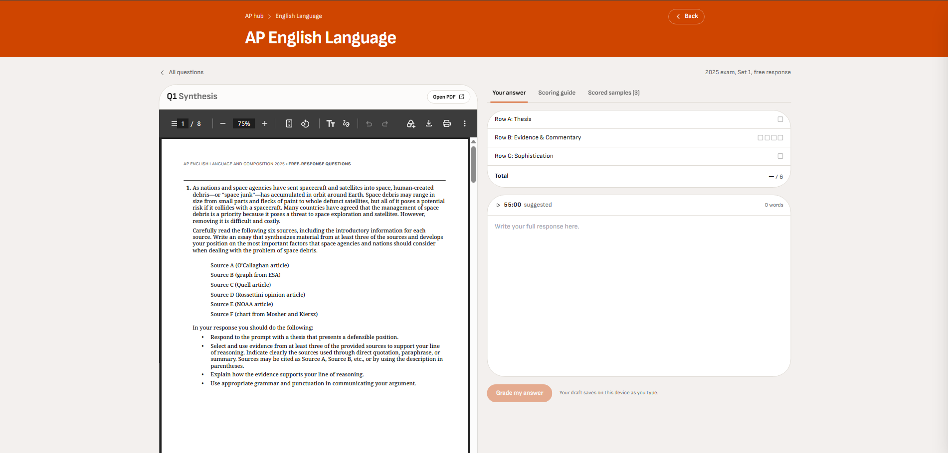Download the PDF file

point(429,123)
